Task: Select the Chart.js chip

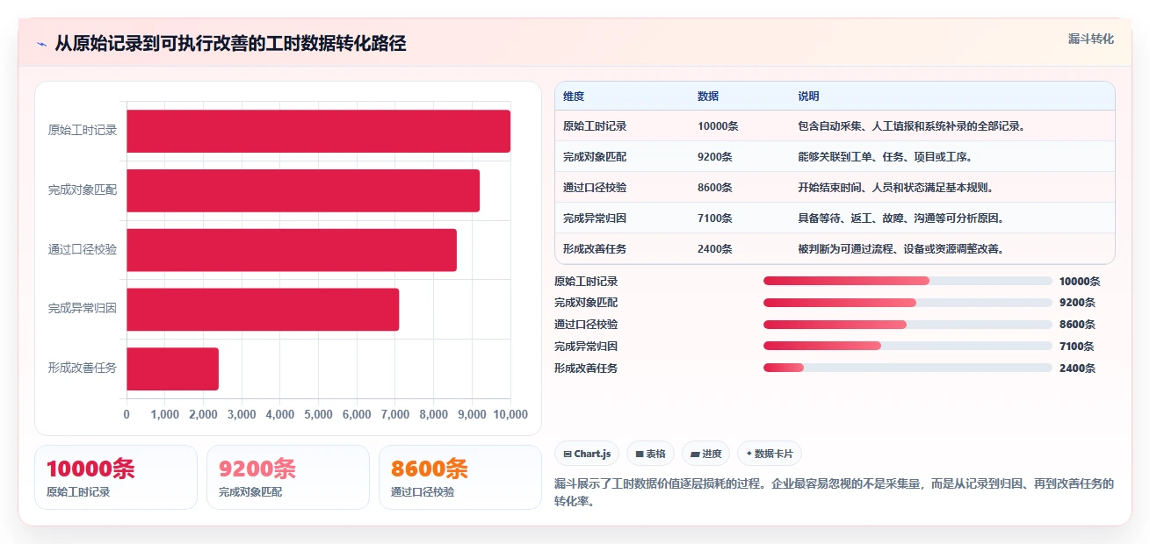Action: 587,454
